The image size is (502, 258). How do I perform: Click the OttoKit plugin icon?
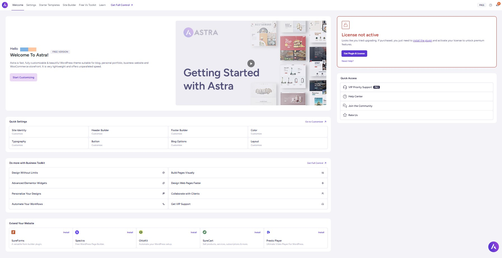(x=141, y=232)
